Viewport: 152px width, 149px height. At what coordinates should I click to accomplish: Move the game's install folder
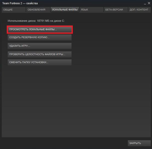tap(40, 62)
